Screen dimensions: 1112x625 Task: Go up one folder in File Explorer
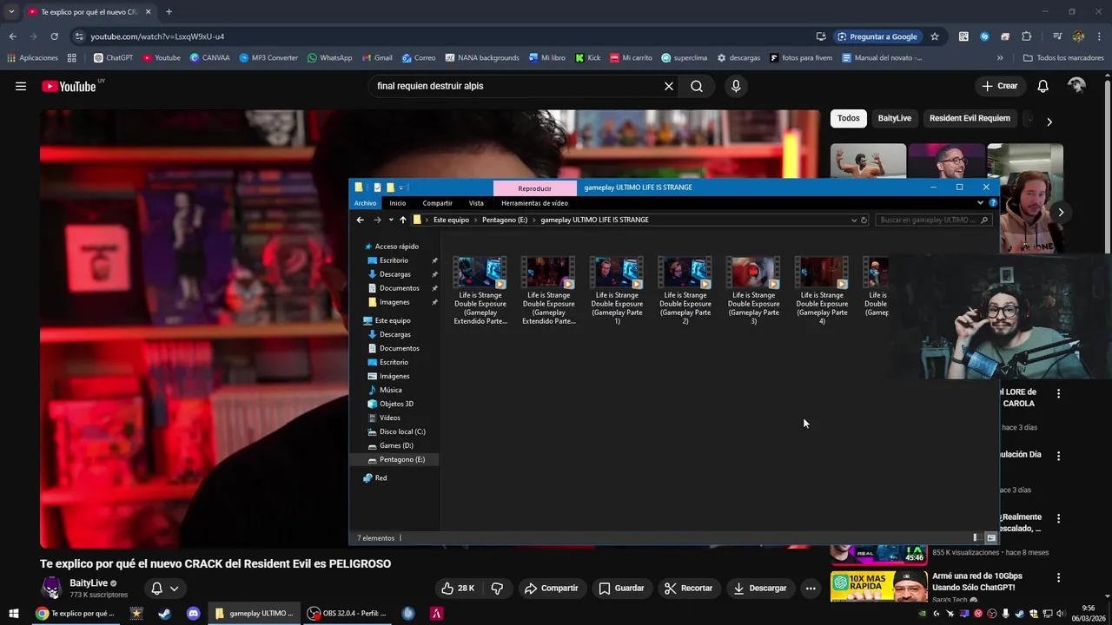(402, 220)
